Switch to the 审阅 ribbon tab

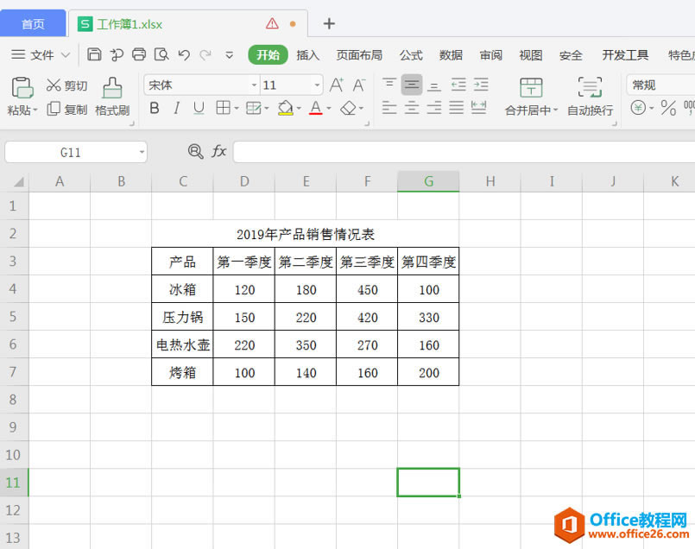490,55
